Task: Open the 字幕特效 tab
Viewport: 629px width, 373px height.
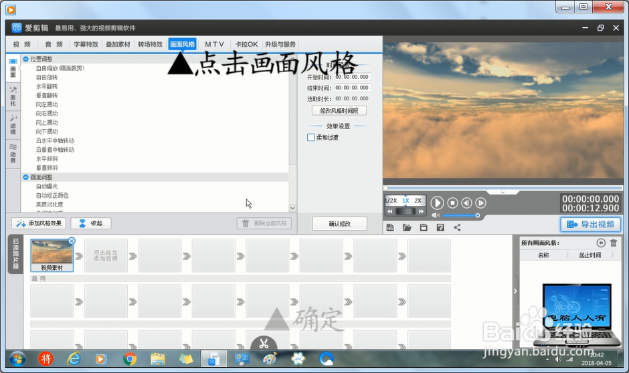Action: (86, 44)
